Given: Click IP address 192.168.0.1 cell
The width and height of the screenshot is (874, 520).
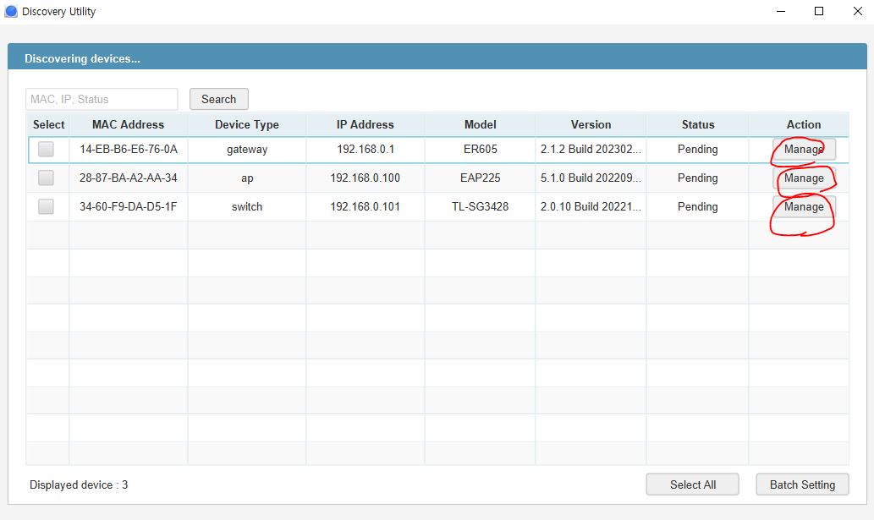Looking at the screenshot, I should 366,149.
